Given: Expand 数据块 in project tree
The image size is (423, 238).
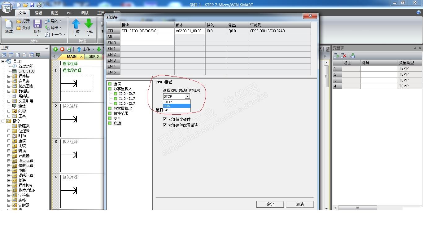Looking at the screenshot, I should (x=9, y=91).
